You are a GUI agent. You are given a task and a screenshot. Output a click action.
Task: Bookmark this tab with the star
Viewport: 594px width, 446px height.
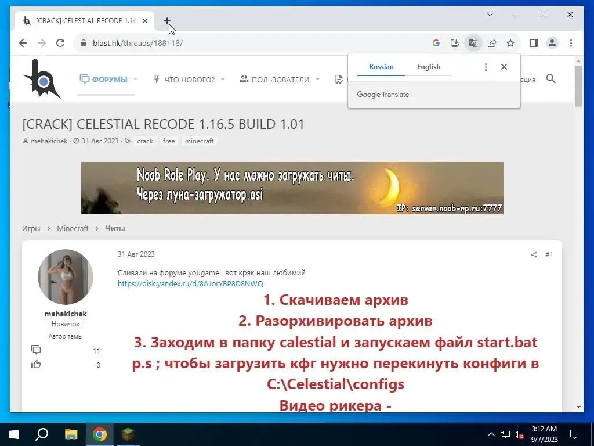pyautogui.click(x=510, y=43)
